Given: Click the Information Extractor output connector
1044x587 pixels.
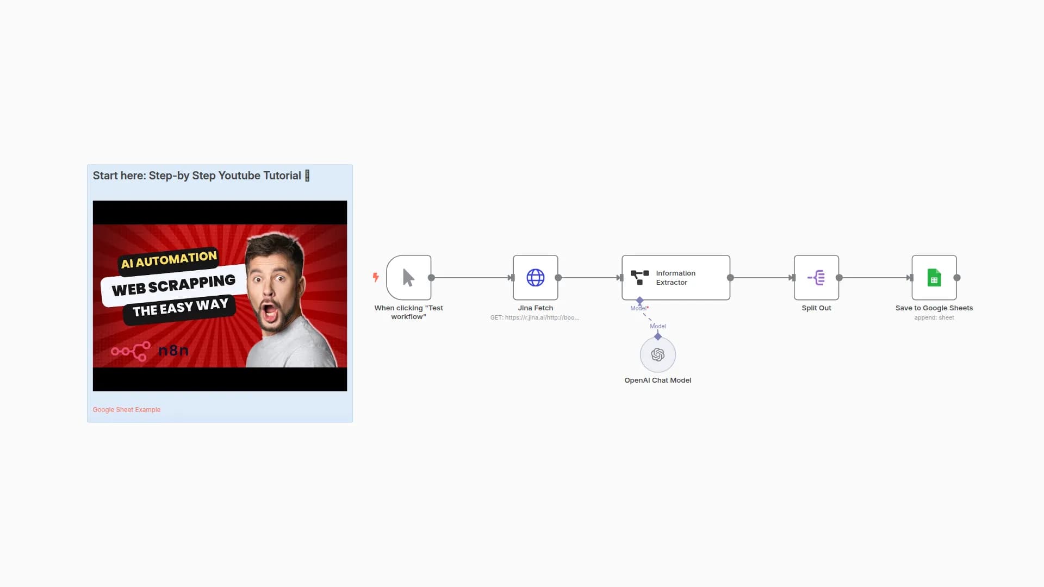Looking at the screenshot, I should pyautogui.click(x=730, y=278).
